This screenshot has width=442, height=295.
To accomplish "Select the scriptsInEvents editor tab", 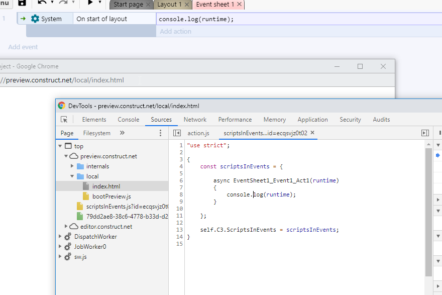I will click(265, 133).
